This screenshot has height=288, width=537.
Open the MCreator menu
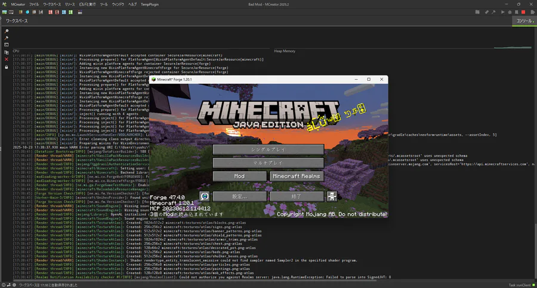(x=18, y=4)
